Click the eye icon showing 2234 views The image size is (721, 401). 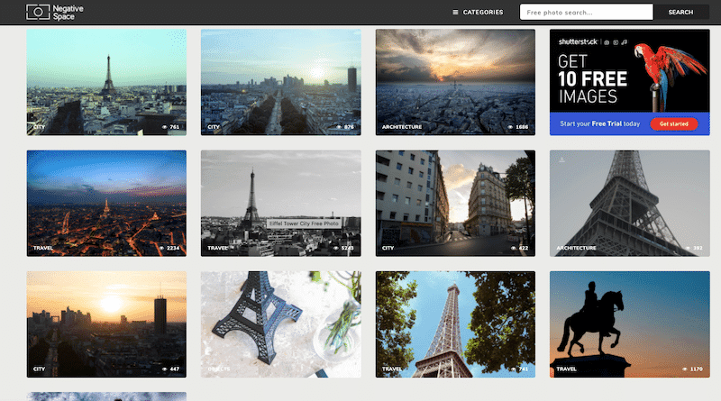(x=162, y=247)
